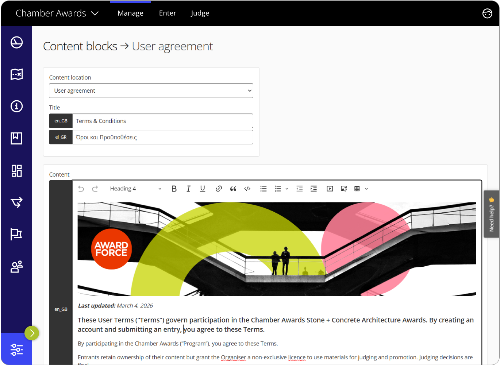
Task: Click the smiley icon in the top bar
Action: pos(487,13)
